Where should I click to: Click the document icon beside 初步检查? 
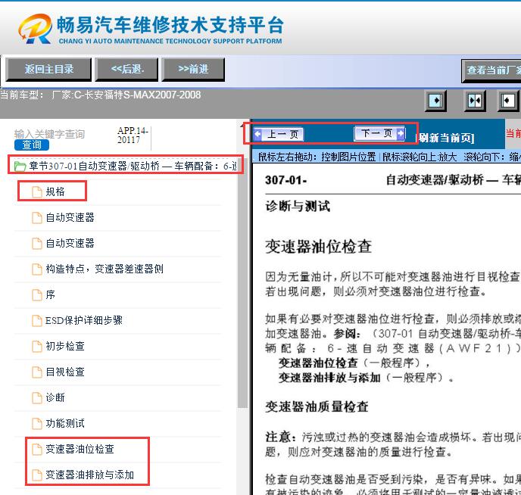(x=37, y=346)
